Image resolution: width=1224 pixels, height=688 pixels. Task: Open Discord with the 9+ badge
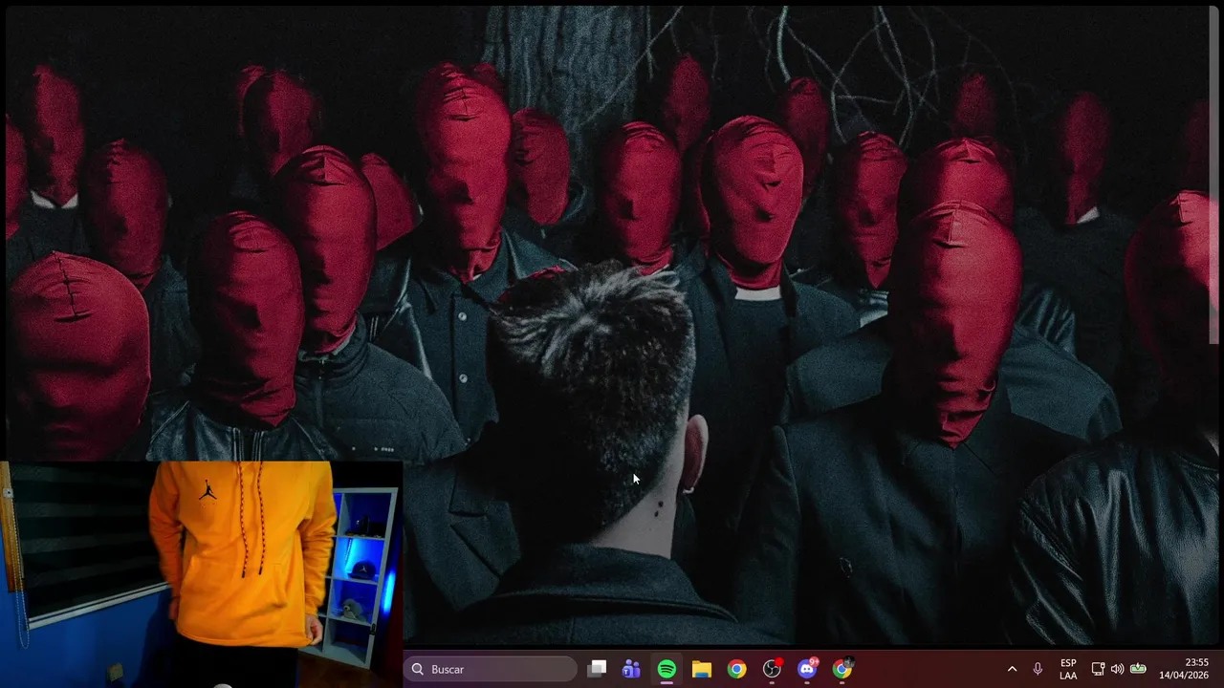click(x=807, y=669)
